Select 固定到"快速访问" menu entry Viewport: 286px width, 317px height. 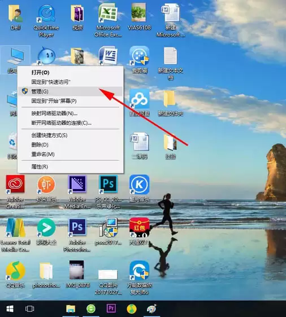coord(70,82)
